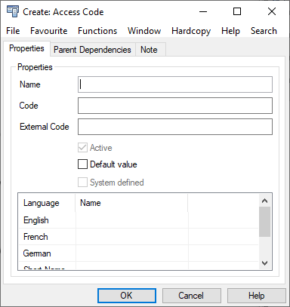The height and width of the screenshot is (307, 290).
Task: Open the Functions menu
Action: (97, 31)
